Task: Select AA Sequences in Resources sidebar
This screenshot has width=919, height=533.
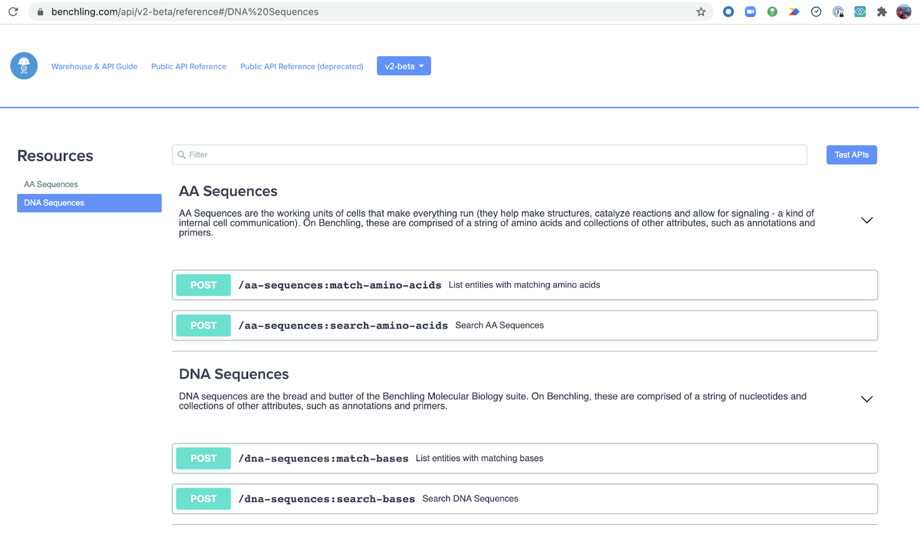Action: [x=51, y=184]
